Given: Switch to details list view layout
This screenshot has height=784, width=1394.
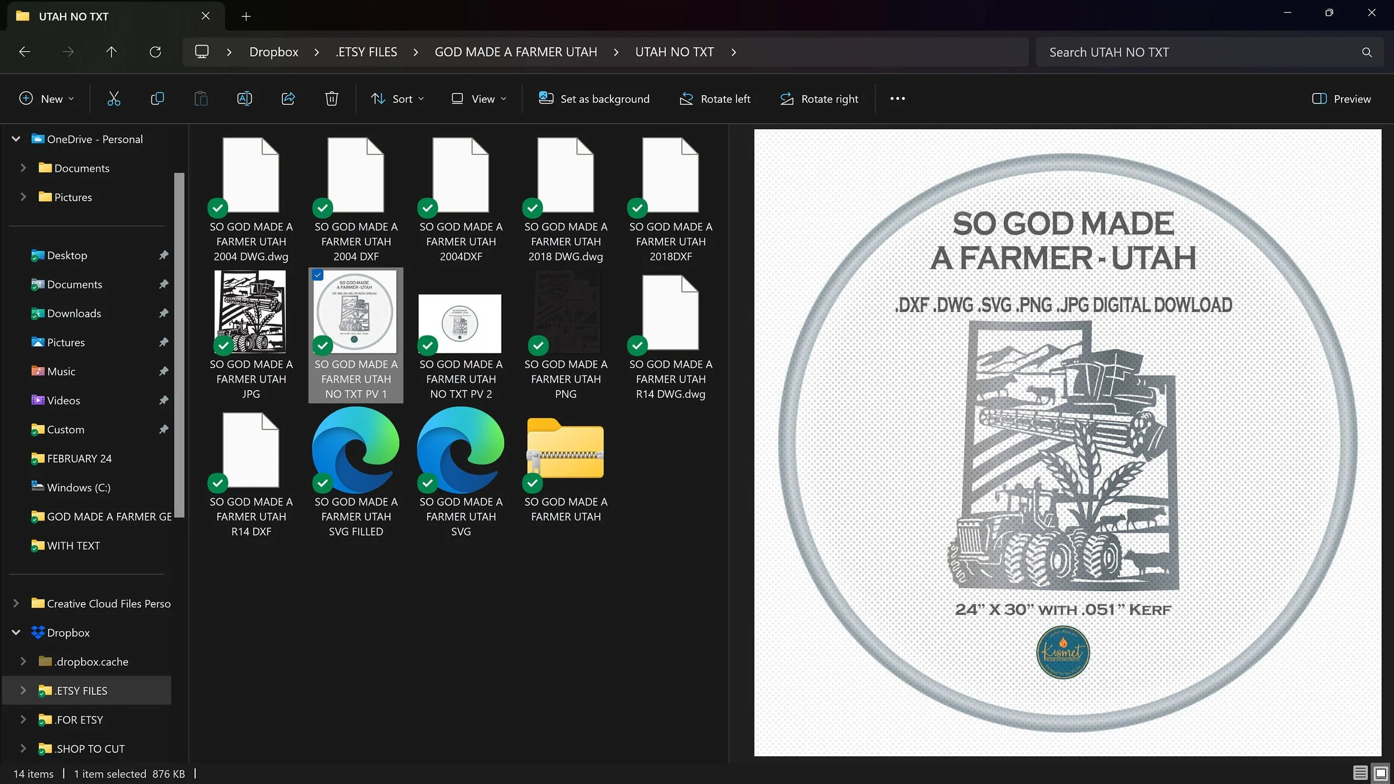Looking at the screenshot, I should coord(1360,773).
